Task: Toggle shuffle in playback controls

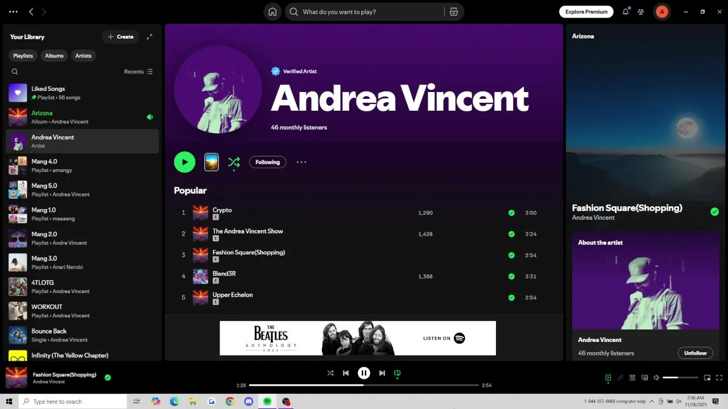Action: tap(330, 373)
